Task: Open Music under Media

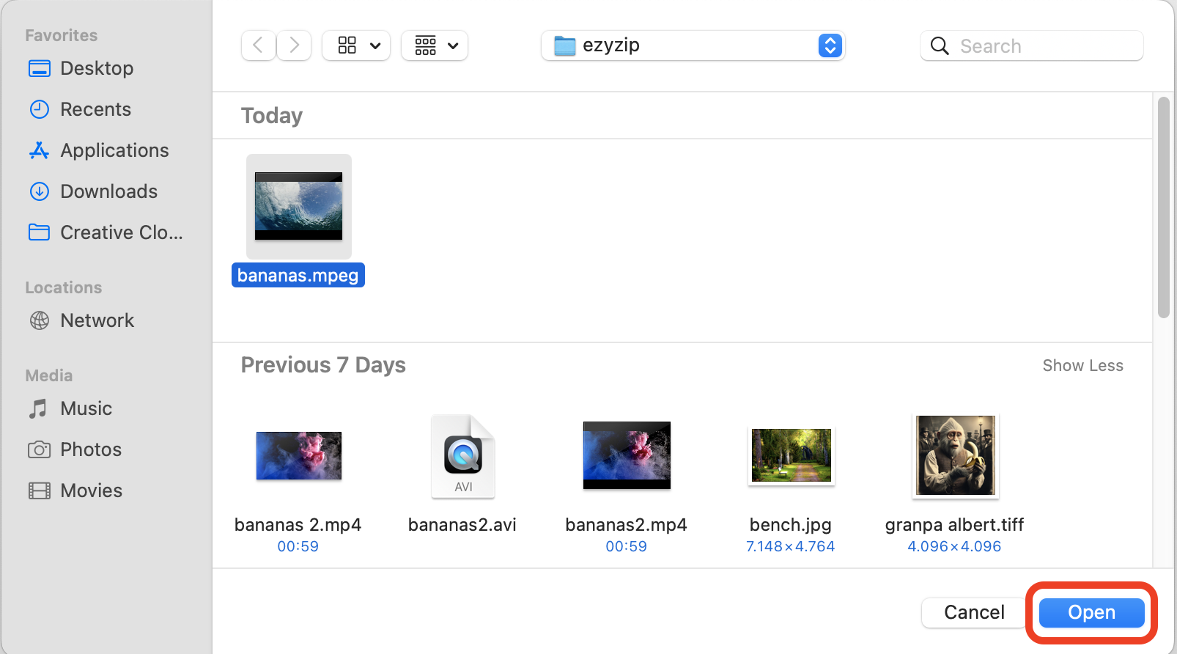Action: (x=86, y=408)
